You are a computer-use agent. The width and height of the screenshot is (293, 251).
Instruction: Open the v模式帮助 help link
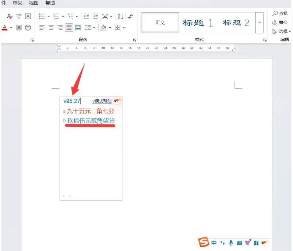point(102,101)
